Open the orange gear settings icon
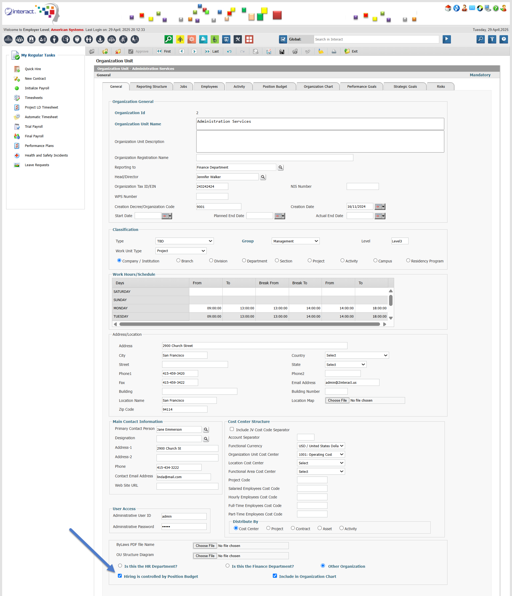The width and height of the screenshot is (512, 596). coord(191,39)
